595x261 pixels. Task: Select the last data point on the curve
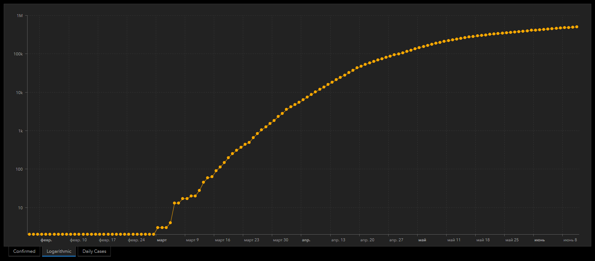pyautogui.click(x=577, y=27)
